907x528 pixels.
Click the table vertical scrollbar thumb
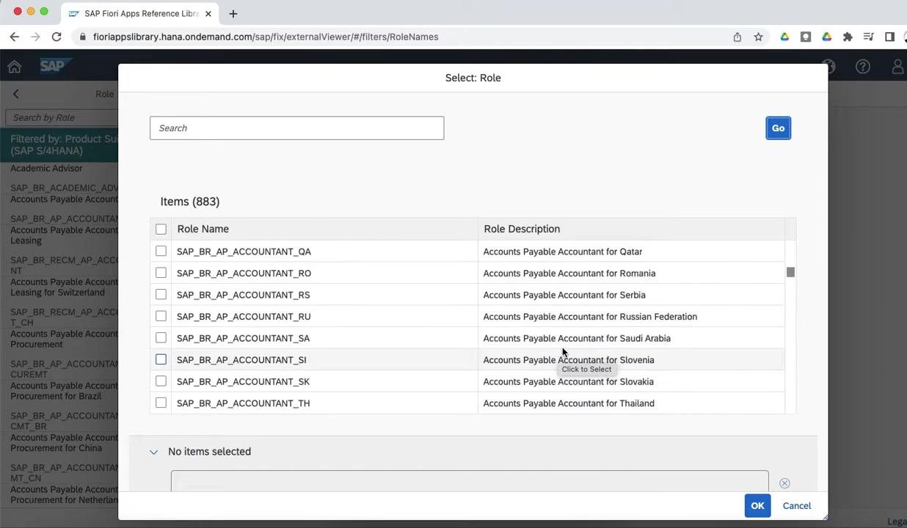[790, 273]
